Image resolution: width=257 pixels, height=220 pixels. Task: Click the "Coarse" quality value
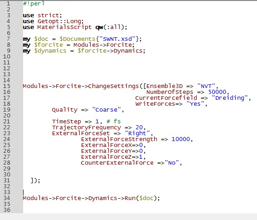(107, 110)
